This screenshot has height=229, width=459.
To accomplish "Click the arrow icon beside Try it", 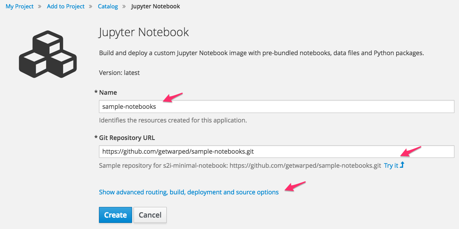I will click(x=402, y=165).
